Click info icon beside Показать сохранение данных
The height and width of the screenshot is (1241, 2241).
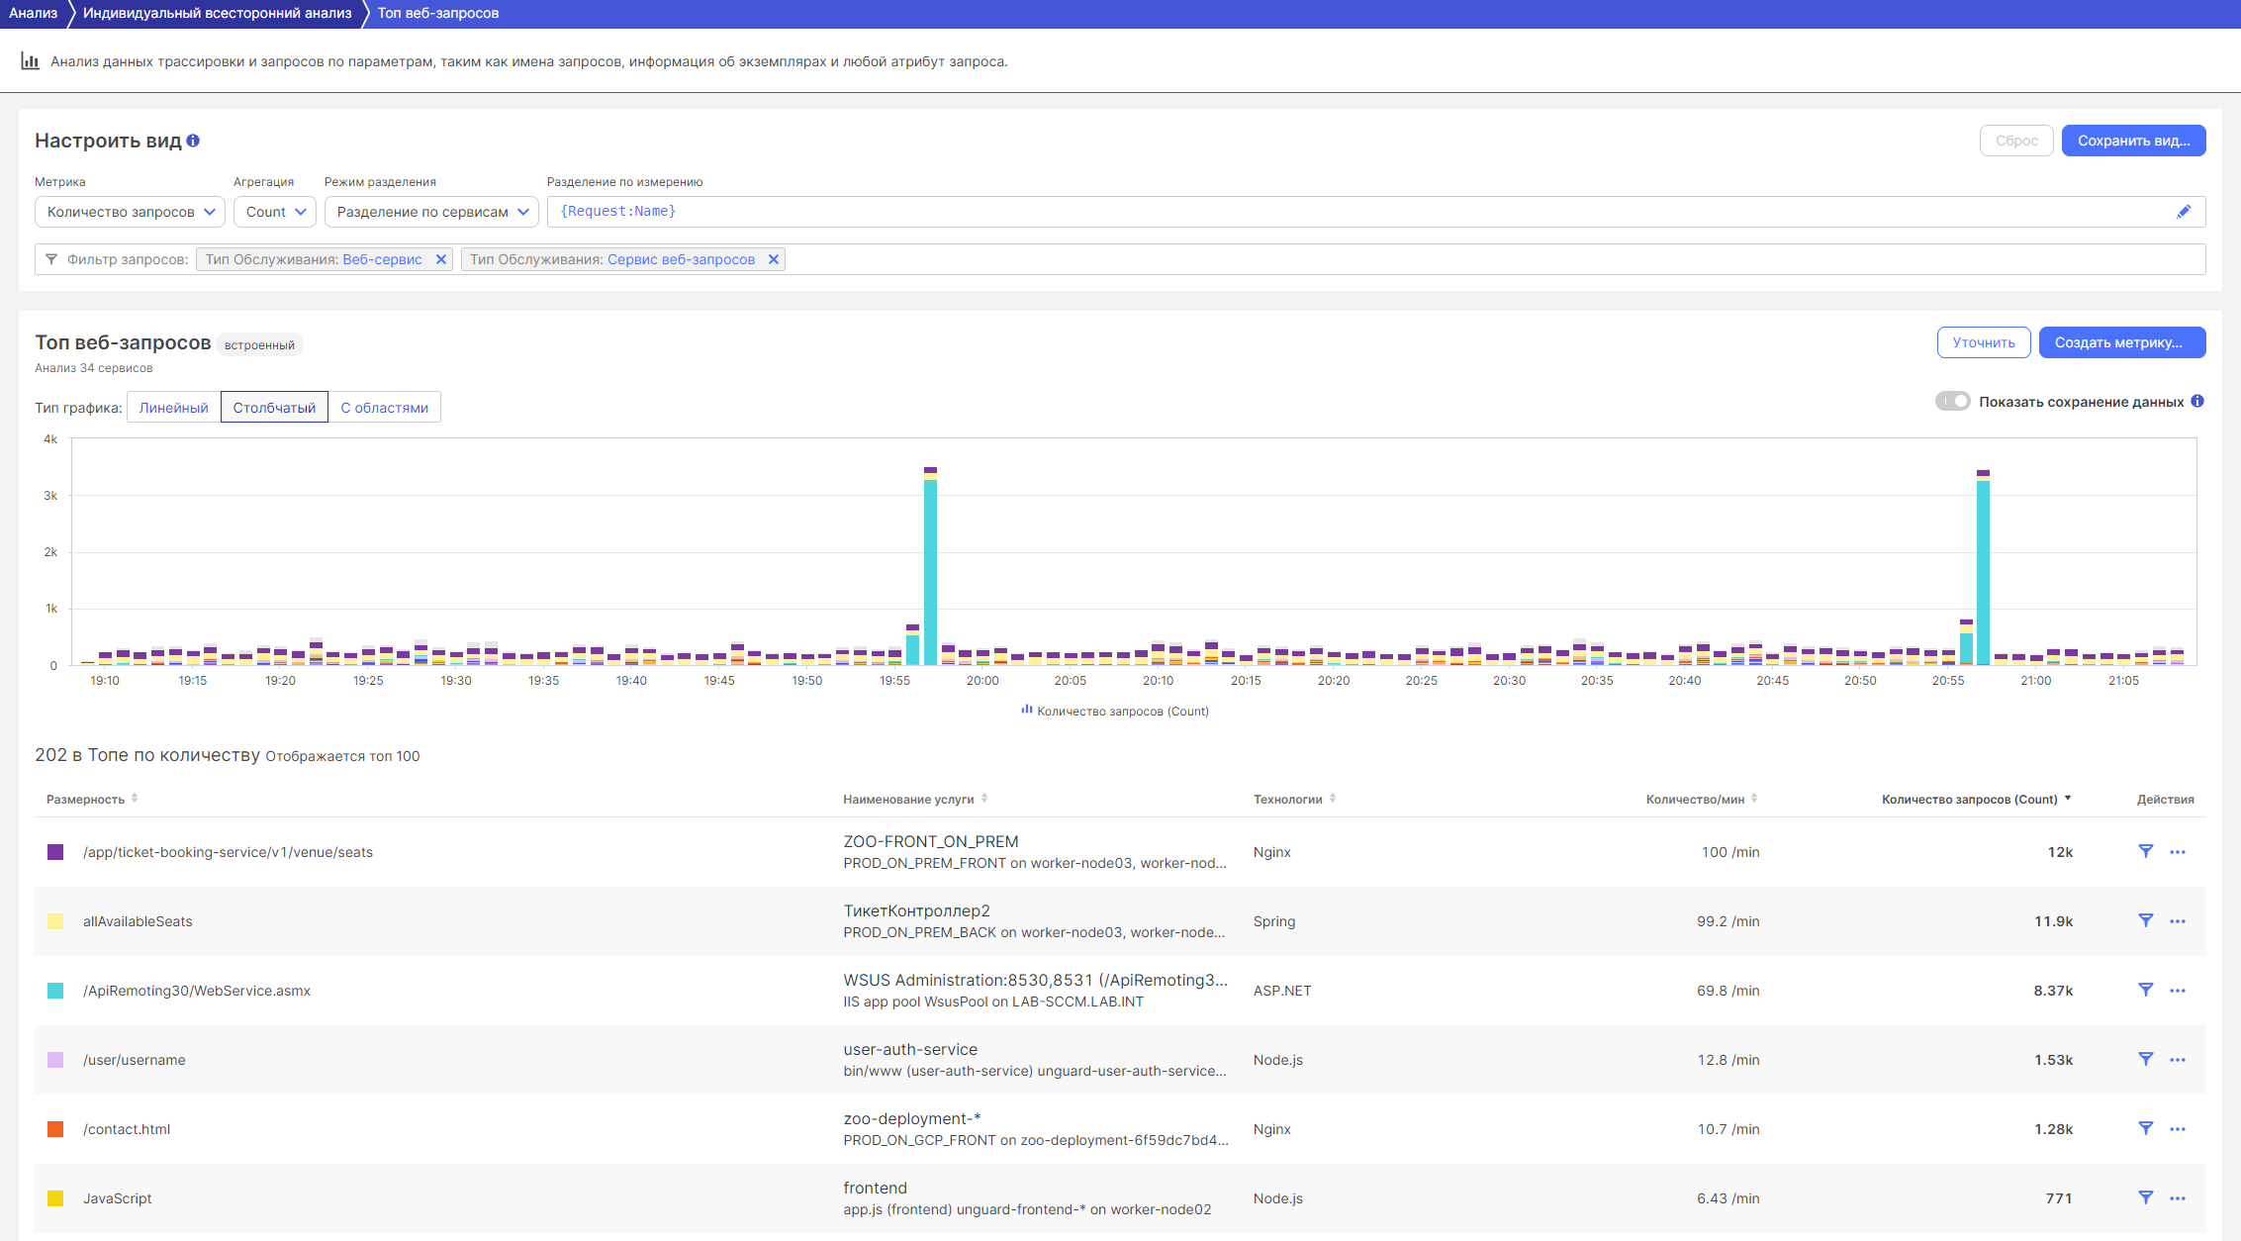tap(2197, 401)
